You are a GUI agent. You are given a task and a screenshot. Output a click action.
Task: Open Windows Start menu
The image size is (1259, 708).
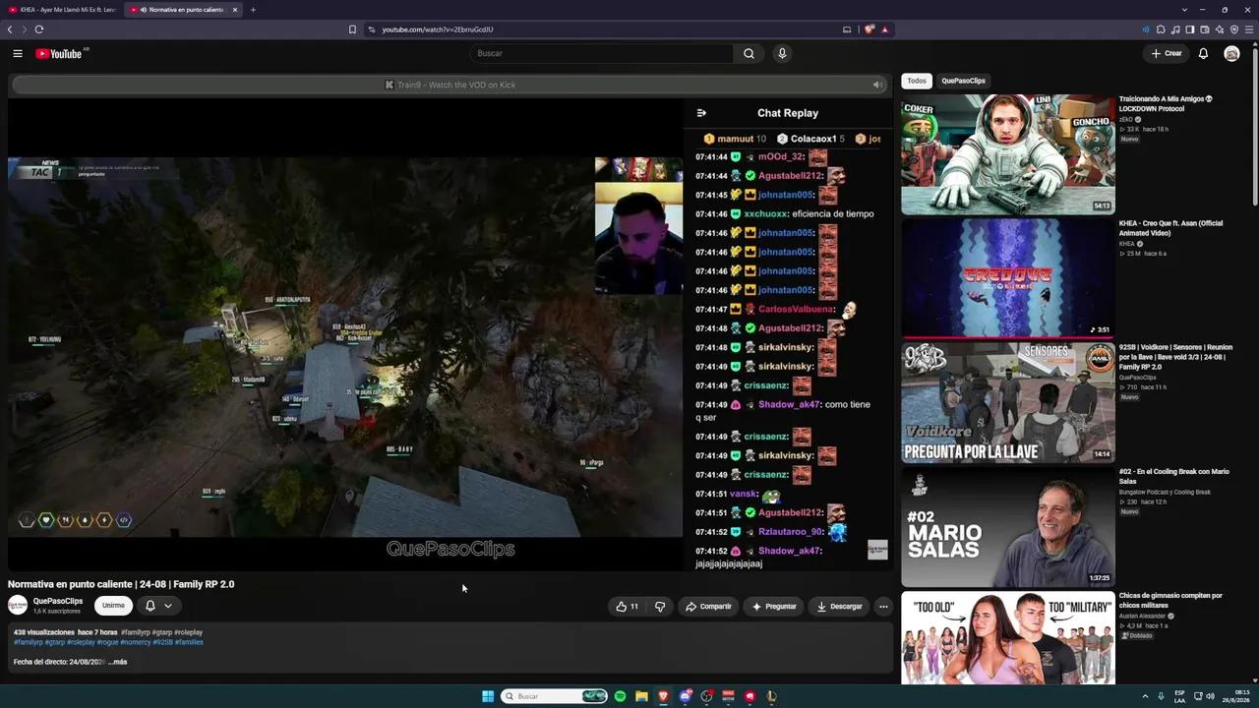click(488, 696)
